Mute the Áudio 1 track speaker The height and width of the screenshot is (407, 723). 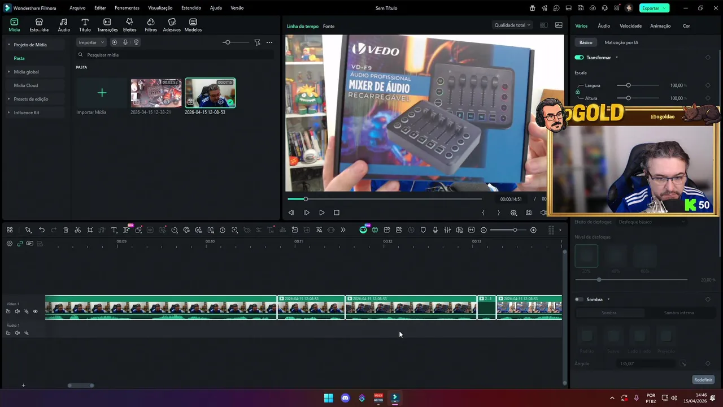17,333
